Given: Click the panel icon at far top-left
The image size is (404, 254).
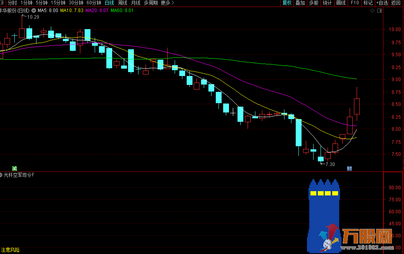Looking at the screenshot, I should pos(2,3).
